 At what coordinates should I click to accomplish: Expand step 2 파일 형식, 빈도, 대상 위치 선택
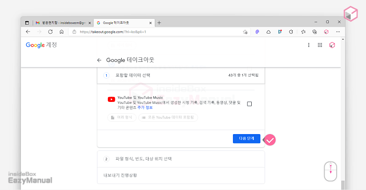(181, 159)
